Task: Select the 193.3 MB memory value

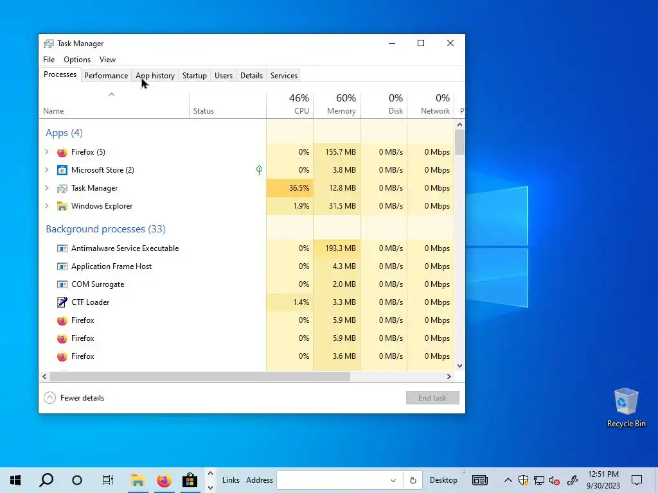Action: click(337, 248)
